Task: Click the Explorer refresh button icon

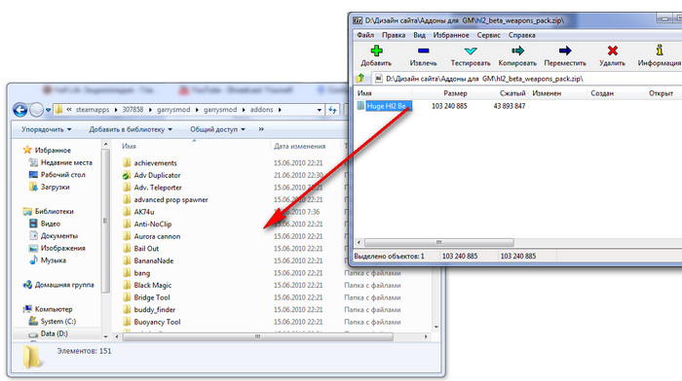Action: [333, 110]
